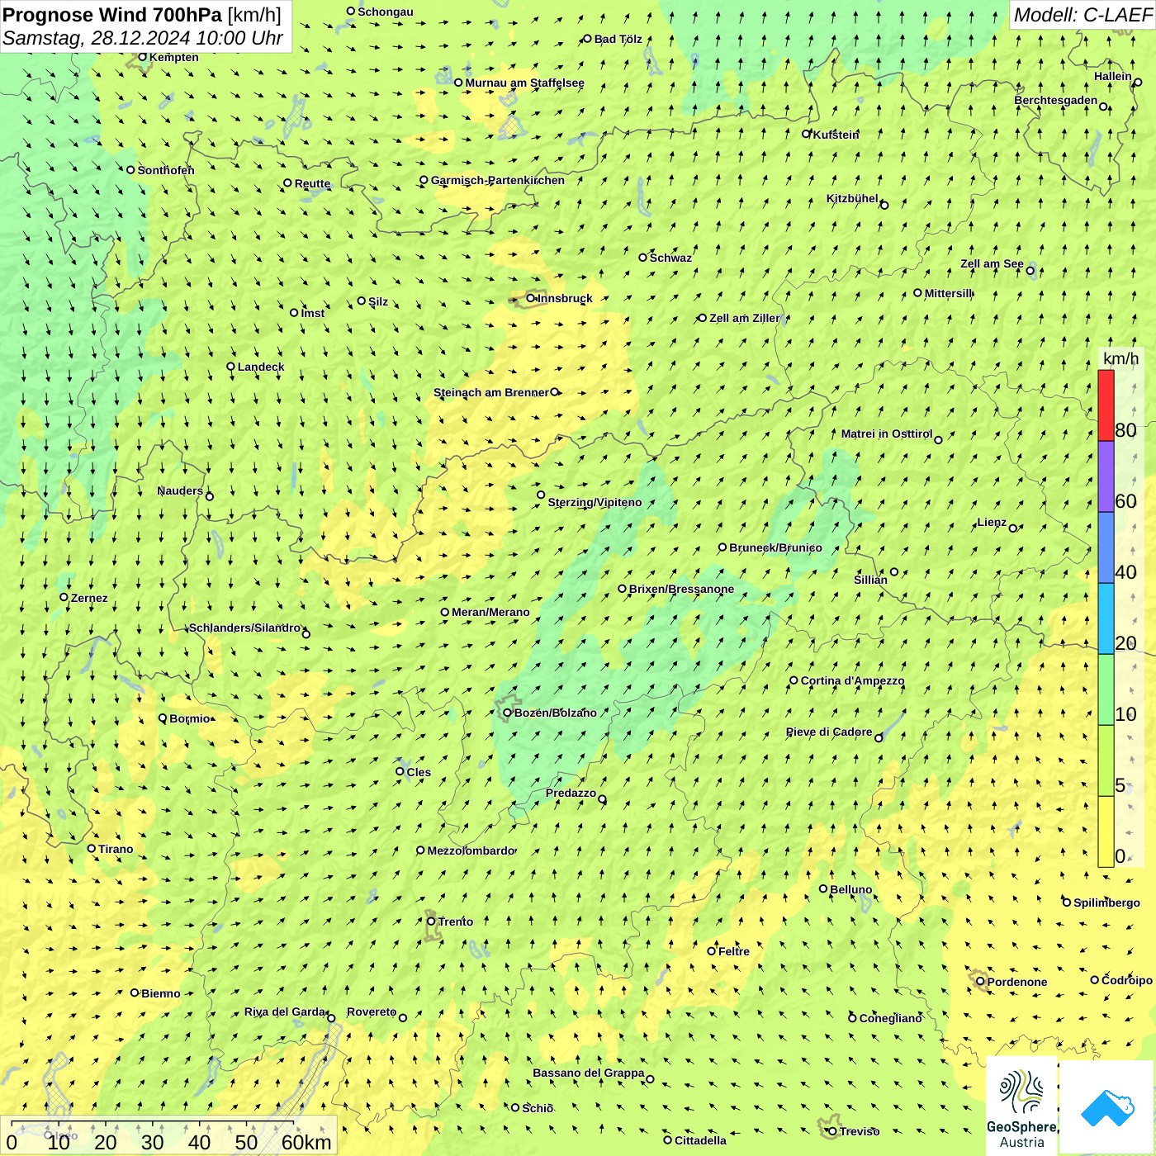Click the Tirano city marker
Image resolution: width=1156 pixels, height=1156 pixels.
[92, 849]
